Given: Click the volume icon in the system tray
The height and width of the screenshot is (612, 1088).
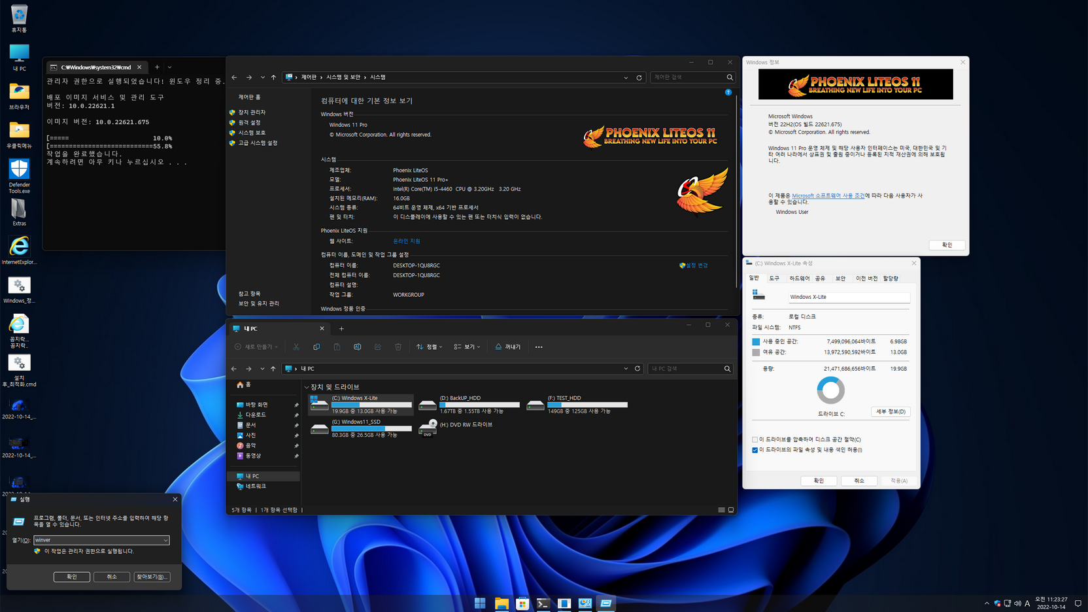Looking at the screenshot, I should [x=1017, y=603].
